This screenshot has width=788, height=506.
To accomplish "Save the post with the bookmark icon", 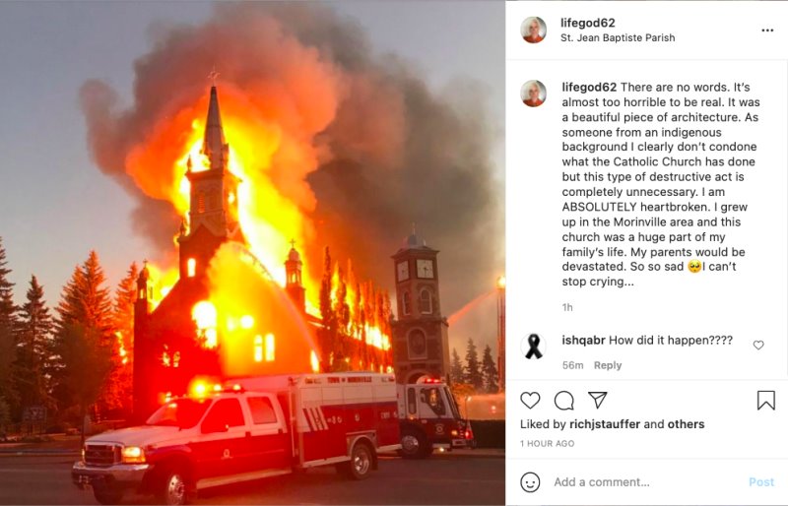I will [766, 401].
